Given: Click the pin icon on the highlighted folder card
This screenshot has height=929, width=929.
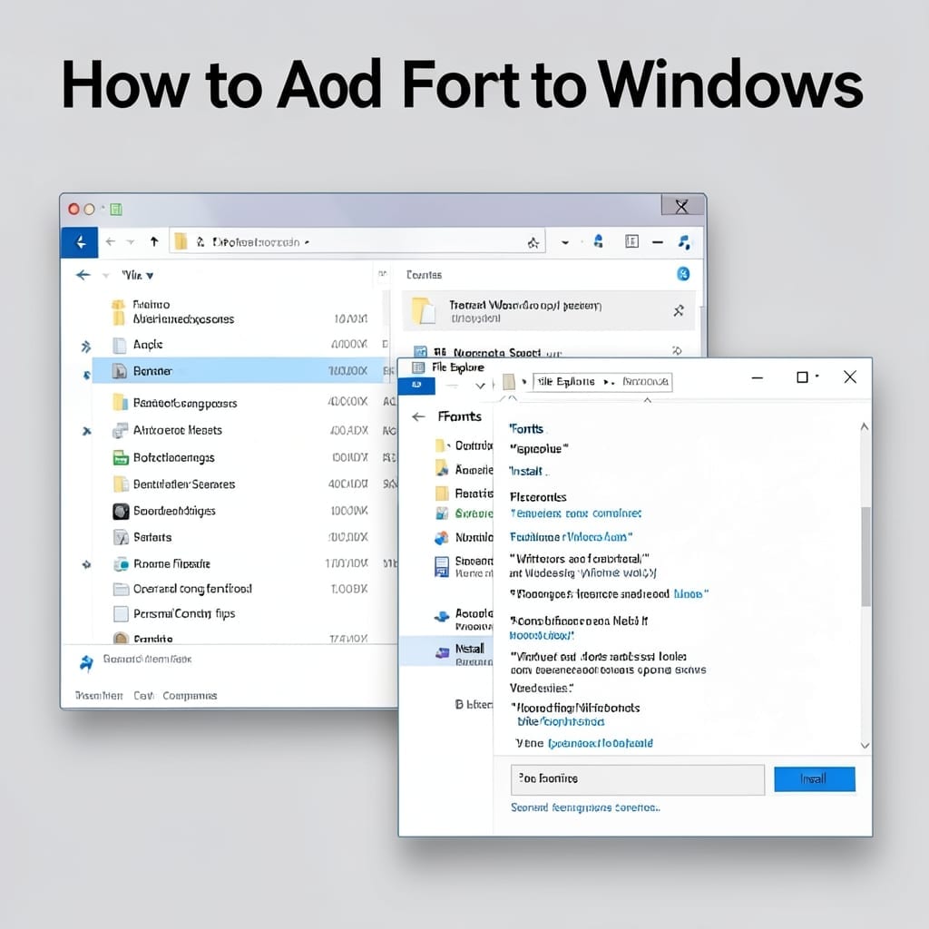Looking at the screenshot, I should [679, 310].
